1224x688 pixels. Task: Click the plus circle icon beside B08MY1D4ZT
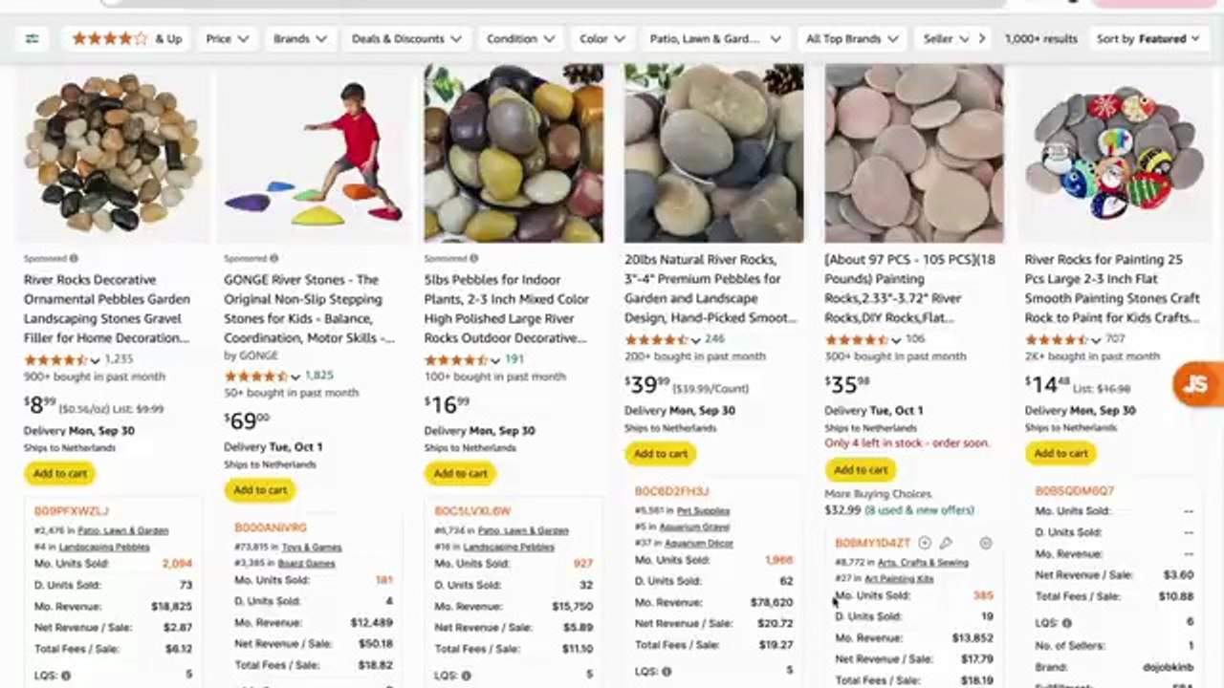click(x=924, y=543)
